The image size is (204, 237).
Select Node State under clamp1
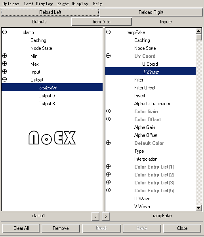[41, 48]
